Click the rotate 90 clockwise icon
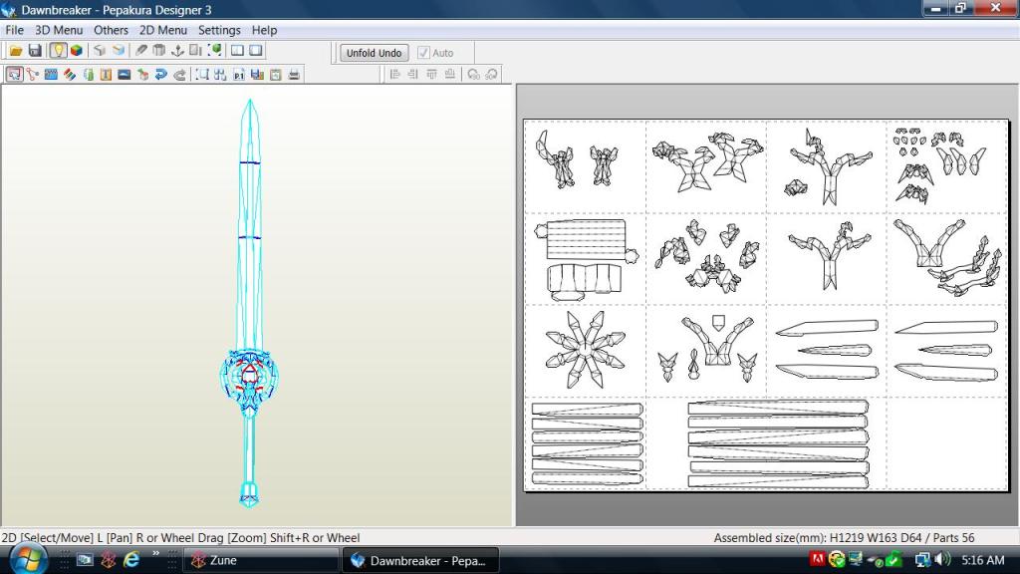Image resolution: width=1020 pixels, height=574 pixels. pos(492,75)
